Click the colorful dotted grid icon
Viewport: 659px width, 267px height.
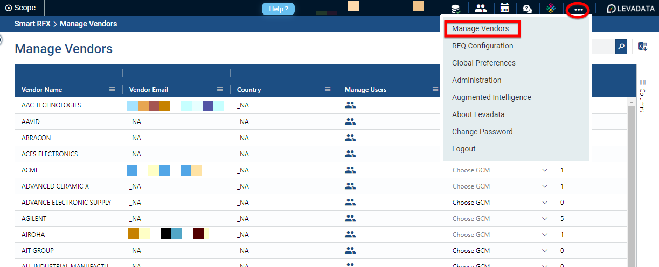550,9
